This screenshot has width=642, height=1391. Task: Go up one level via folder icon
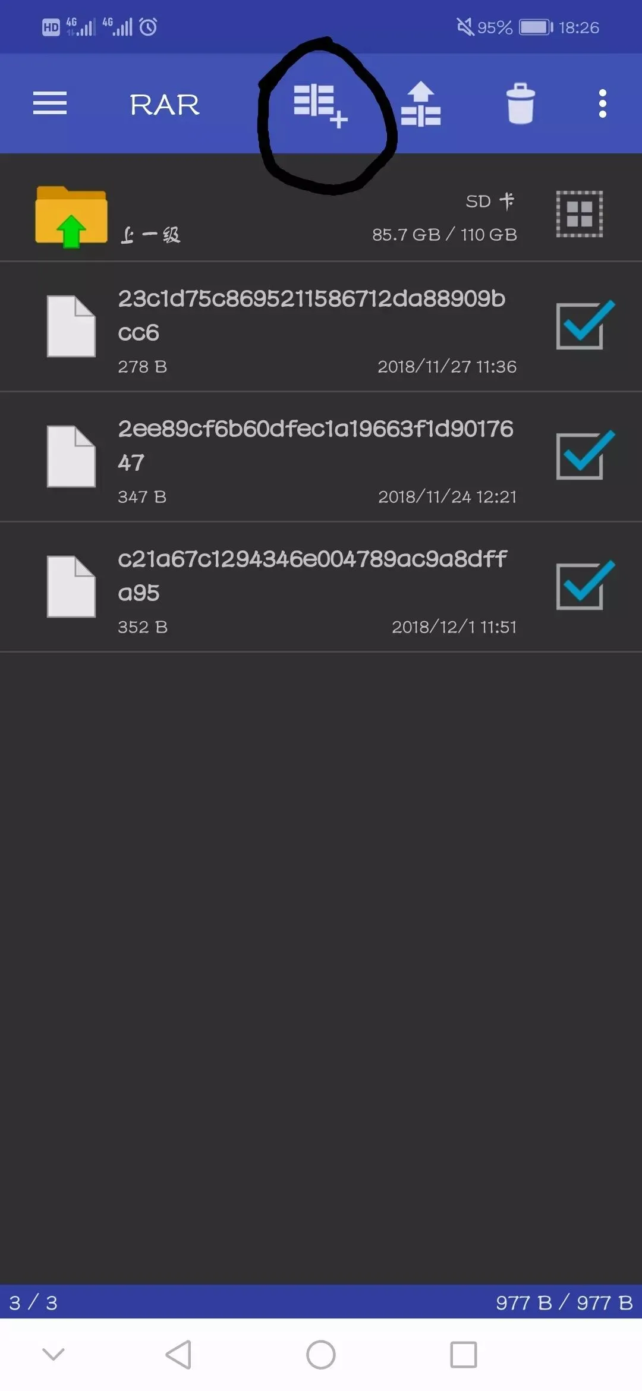coord(71,216)
